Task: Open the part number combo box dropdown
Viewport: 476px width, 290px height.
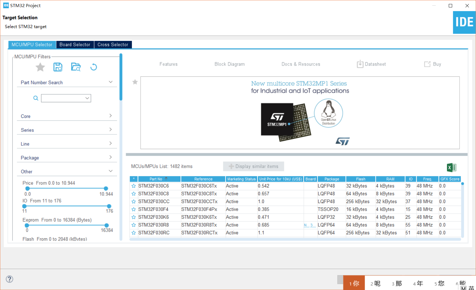Action: point(87,98)
